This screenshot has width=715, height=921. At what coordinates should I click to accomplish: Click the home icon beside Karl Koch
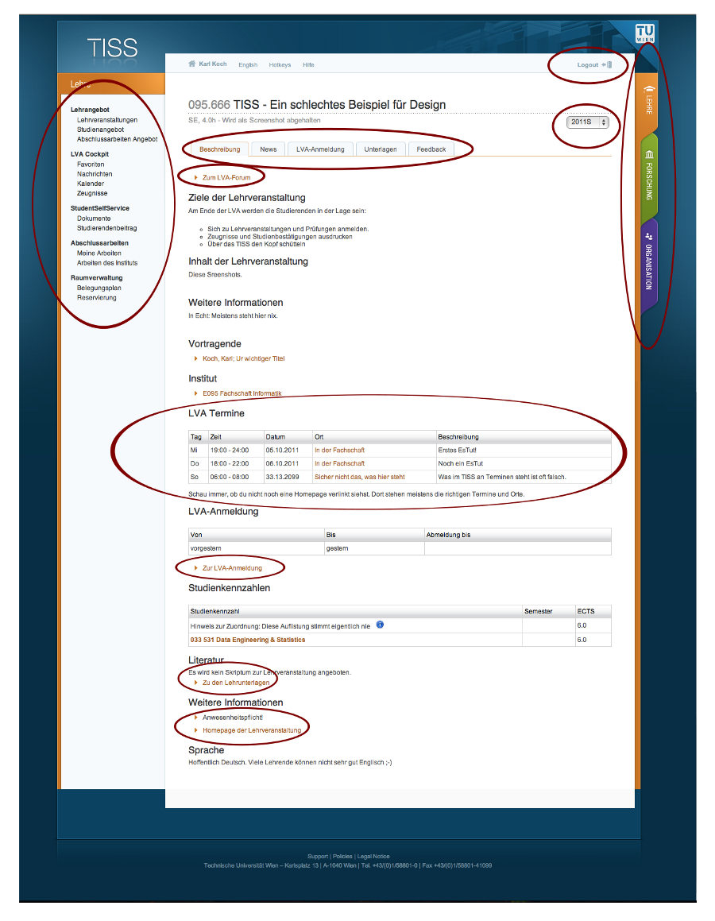click(191, 64)
